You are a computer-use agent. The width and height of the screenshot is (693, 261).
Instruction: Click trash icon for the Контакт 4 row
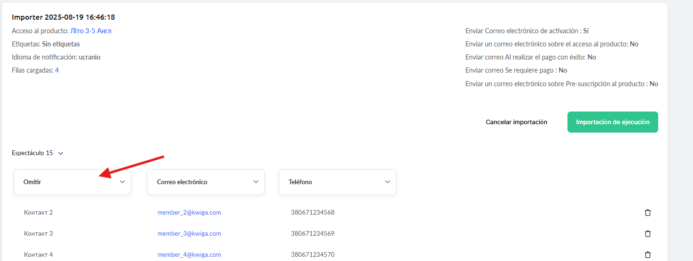coord(647,255)
